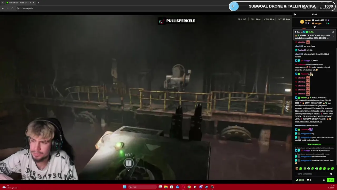Pick the second green emote in quick row
The image size is (337, 190).
305,168
